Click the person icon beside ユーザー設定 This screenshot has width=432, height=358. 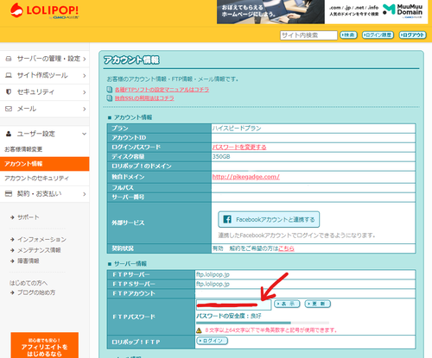9,134
